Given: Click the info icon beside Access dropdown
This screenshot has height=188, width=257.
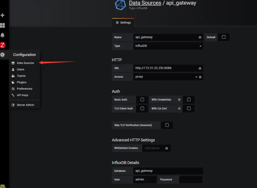Looking at the screenshot, I should coord(200,77).
